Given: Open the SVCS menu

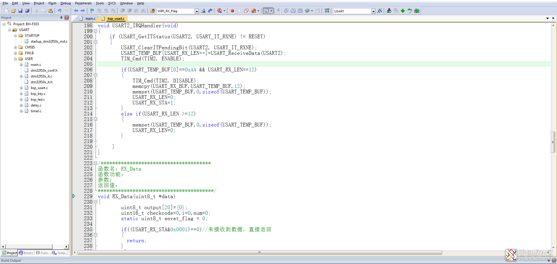Looking at the screenshot, I should 112,3.
